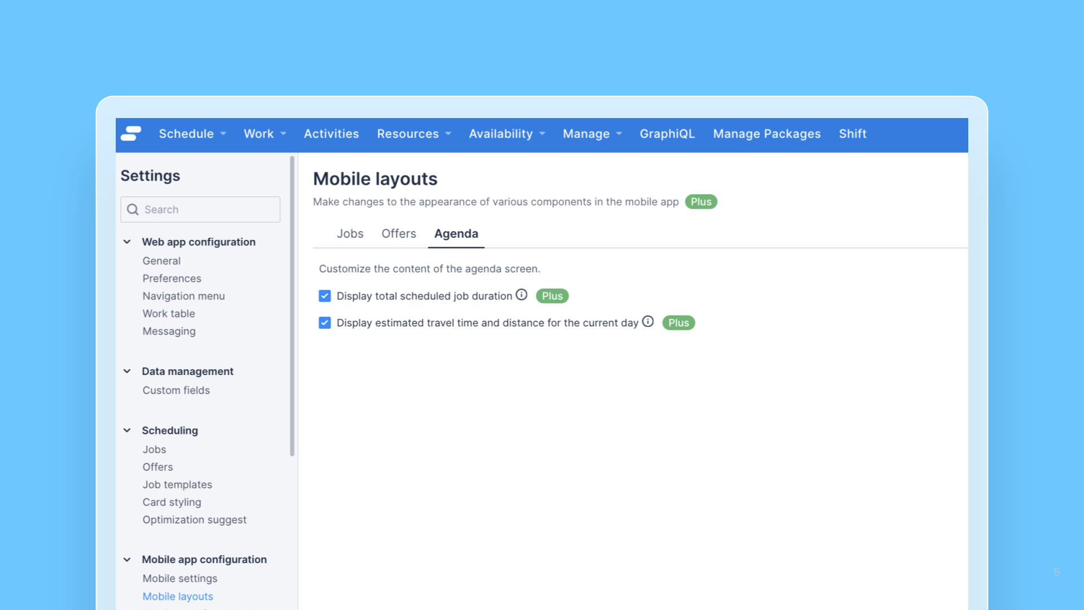Uncheck Display total scheduled job duration
This screenshot has height=610, width=1084.
tap(325, 296)
